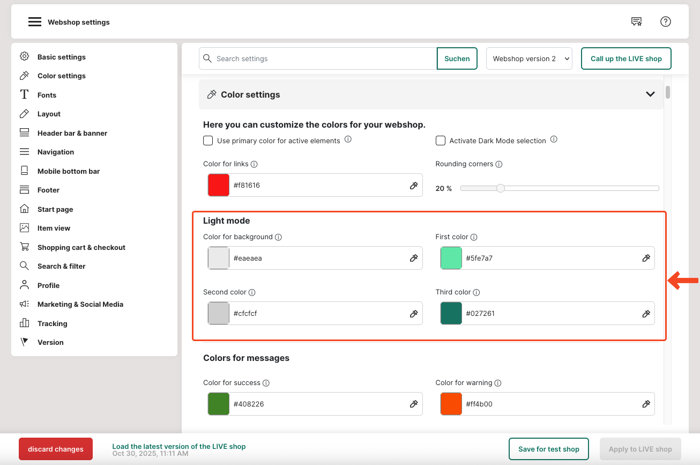Click eyedropper icon for Color for links
Viewport: 700px width, 465px height.
tap(414, 186)
